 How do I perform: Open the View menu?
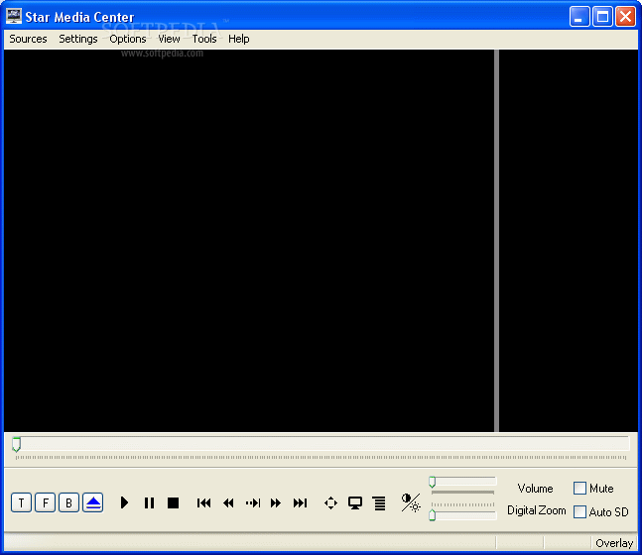(169, 39)
